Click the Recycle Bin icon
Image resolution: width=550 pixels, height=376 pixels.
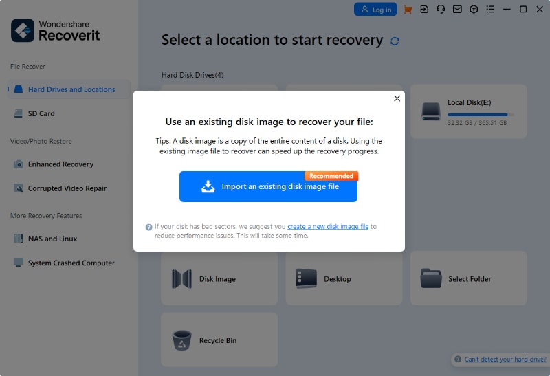(181, 340)
